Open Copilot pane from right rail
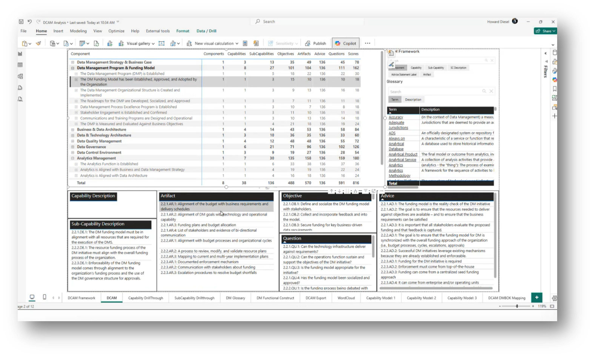 [555, 80]
